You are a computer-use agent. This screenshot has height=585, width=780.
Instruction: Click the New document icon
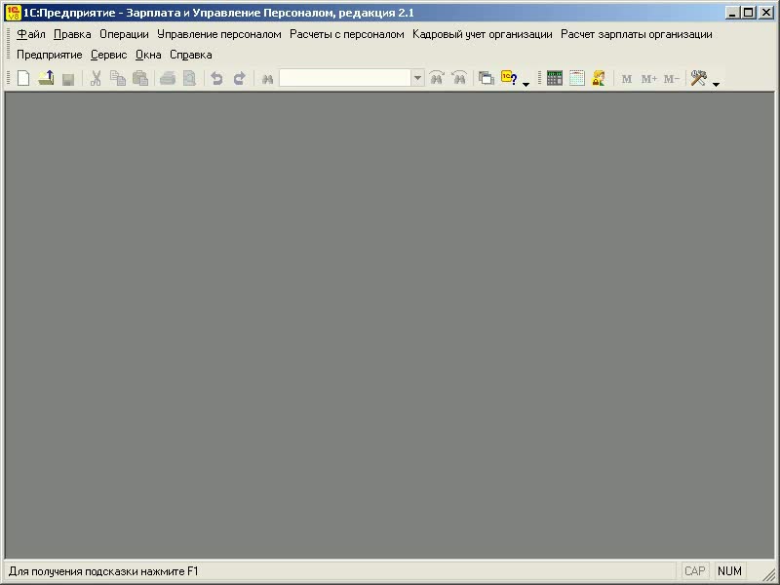[x=23, y=79]
